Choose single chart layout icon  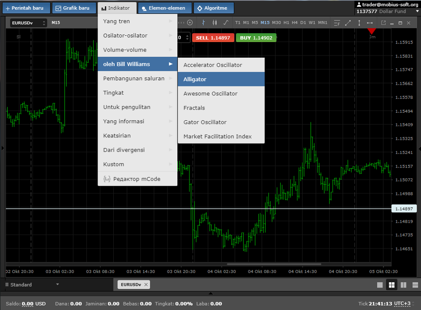[x=380, y=285]
